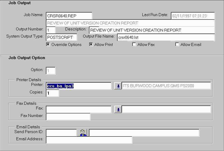
Task: Expand the Fax list dropdown arrow
Action: (118, 109)
